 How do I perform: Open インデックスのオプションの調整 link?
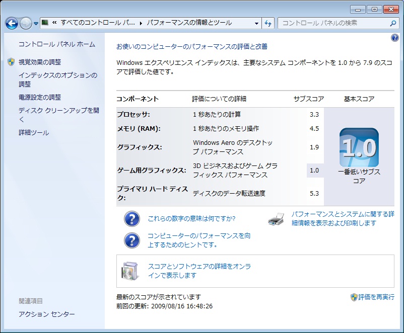[58, 79]
